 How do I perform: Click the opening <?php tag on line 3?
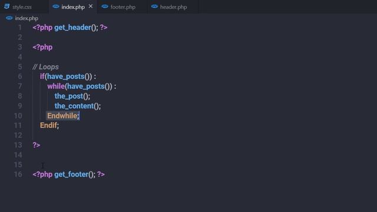point(42,47)
